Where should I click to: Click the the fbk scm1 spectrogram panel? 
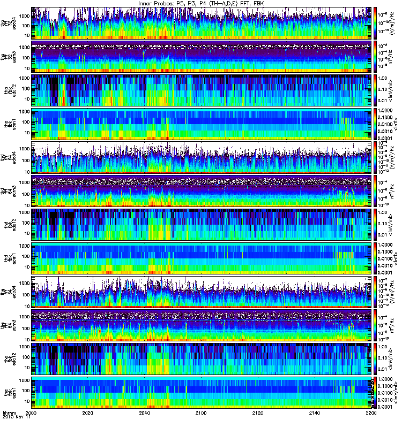pyautogui.click(x=202, y=393)
